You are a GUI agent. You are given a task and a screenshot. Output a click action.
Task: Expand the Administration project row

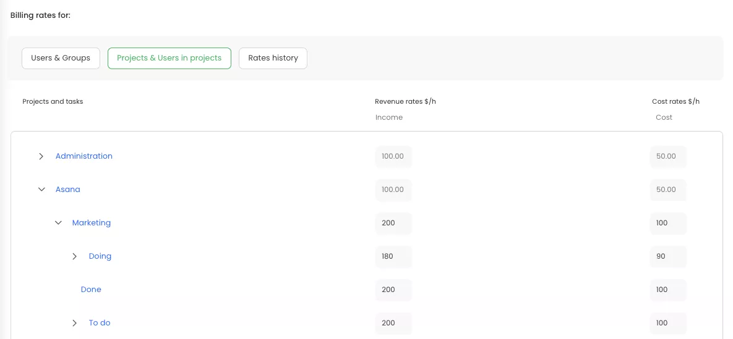[x=41, y=156]
